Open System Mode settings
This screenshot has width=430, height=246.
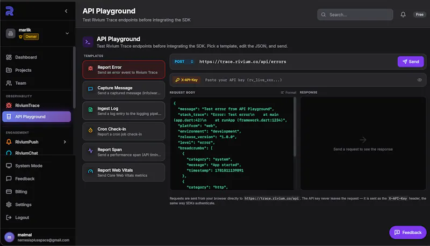click(37, 166)
